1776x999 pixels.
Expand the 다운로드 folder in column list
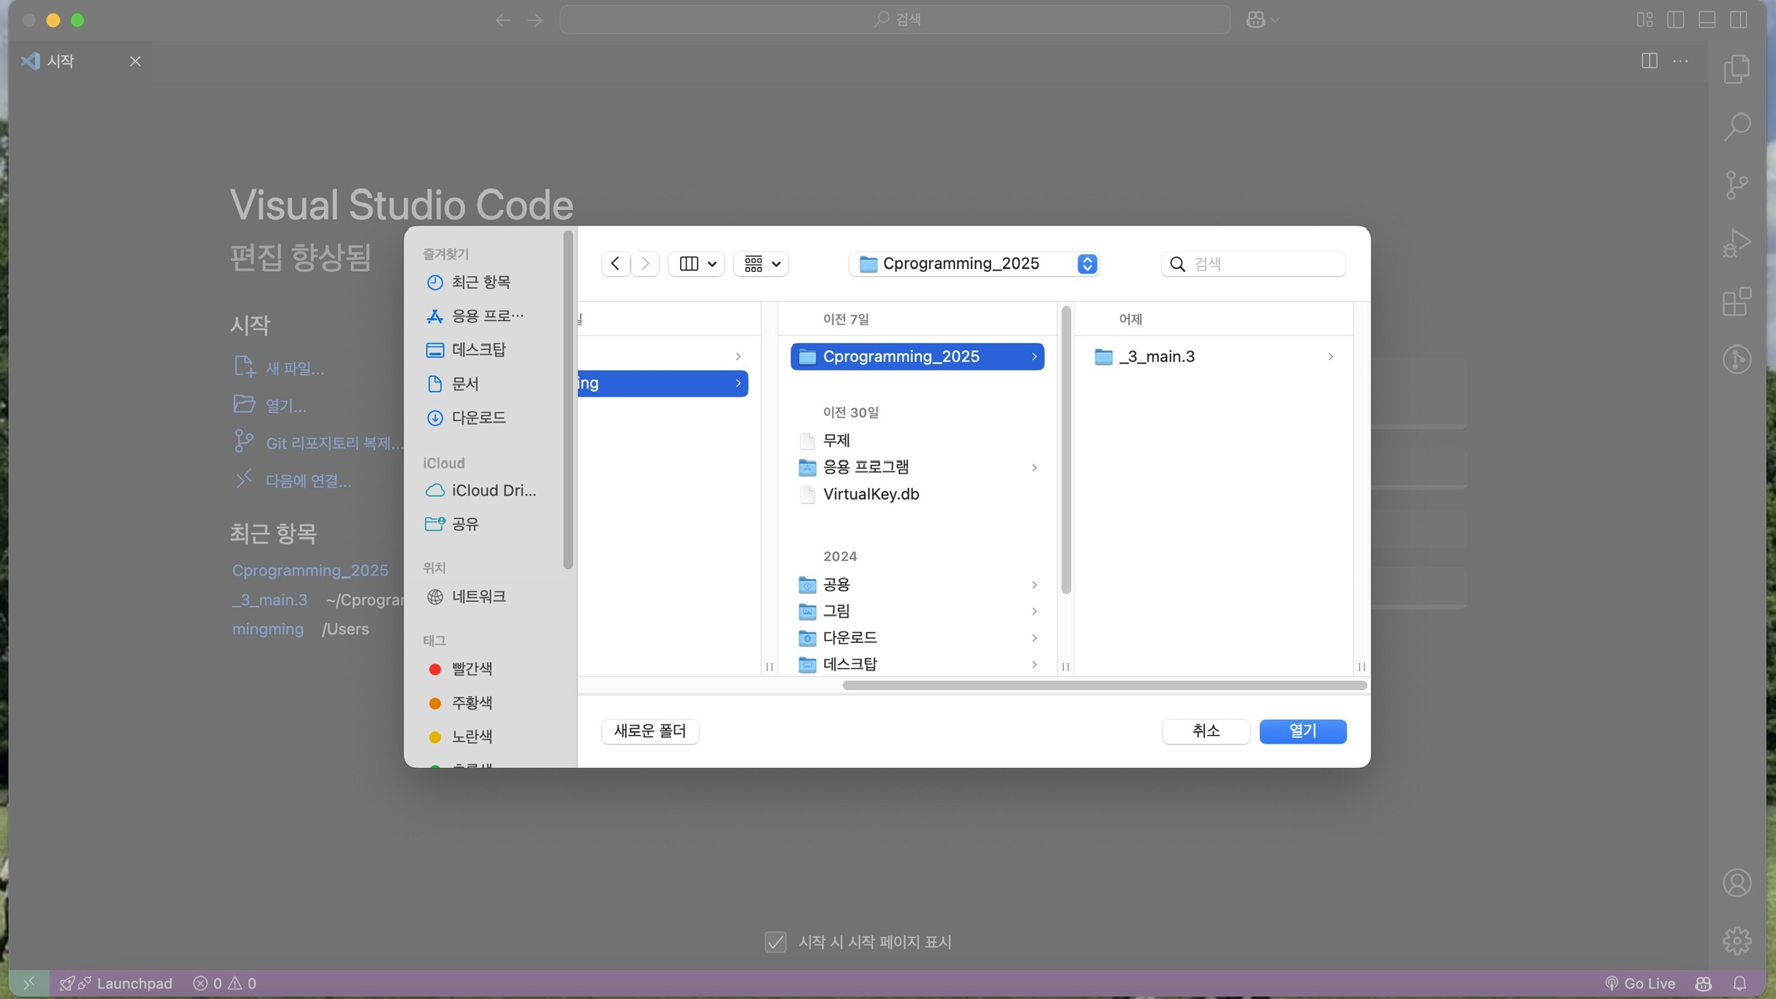pos(1034,638)
